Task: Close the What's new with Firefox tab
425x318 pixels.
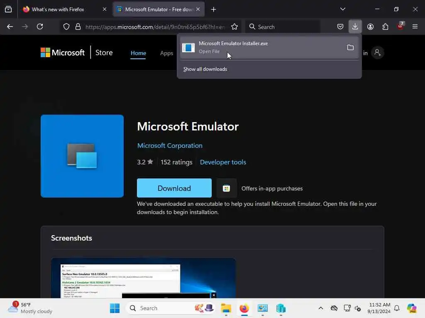Action: (x=105, y=9)
